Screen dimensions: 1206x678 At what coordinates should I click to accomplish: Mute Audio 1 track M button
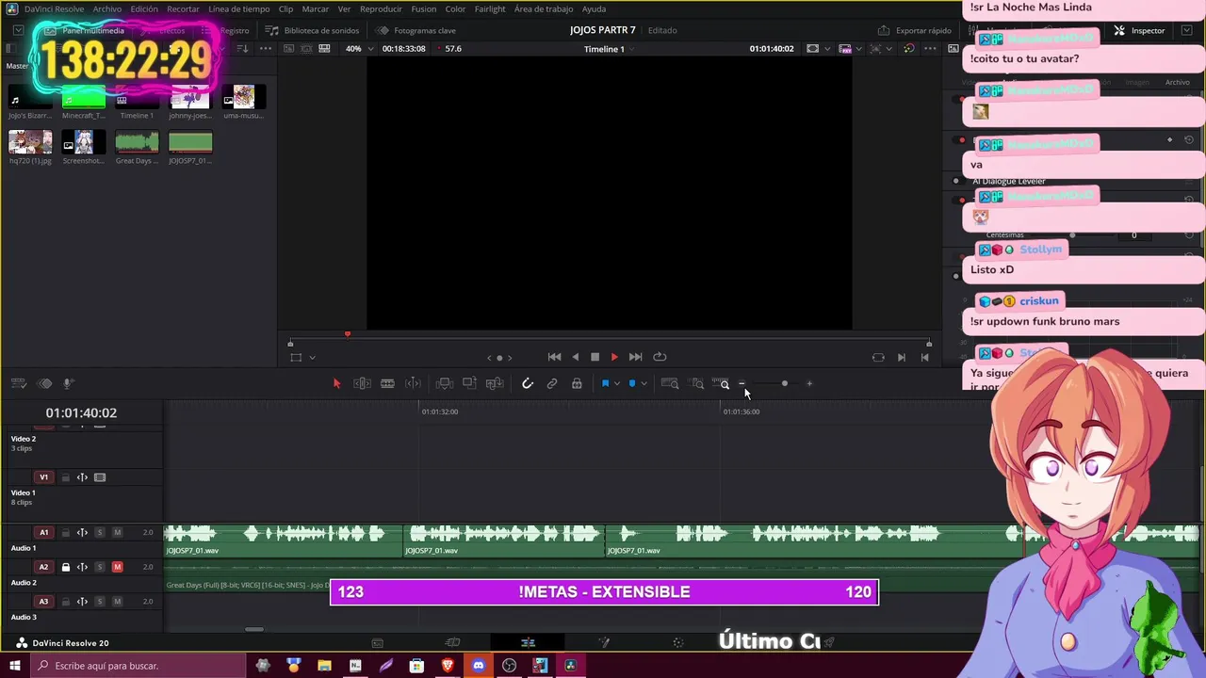(x=117, y=532)
